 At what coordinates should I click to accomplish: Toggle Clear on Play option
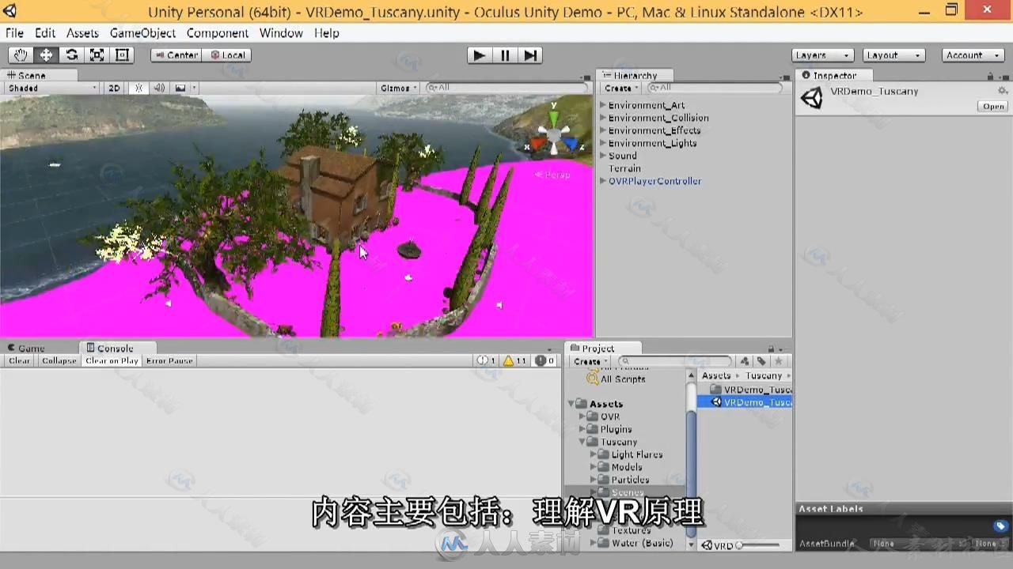(x=112, y=360)
